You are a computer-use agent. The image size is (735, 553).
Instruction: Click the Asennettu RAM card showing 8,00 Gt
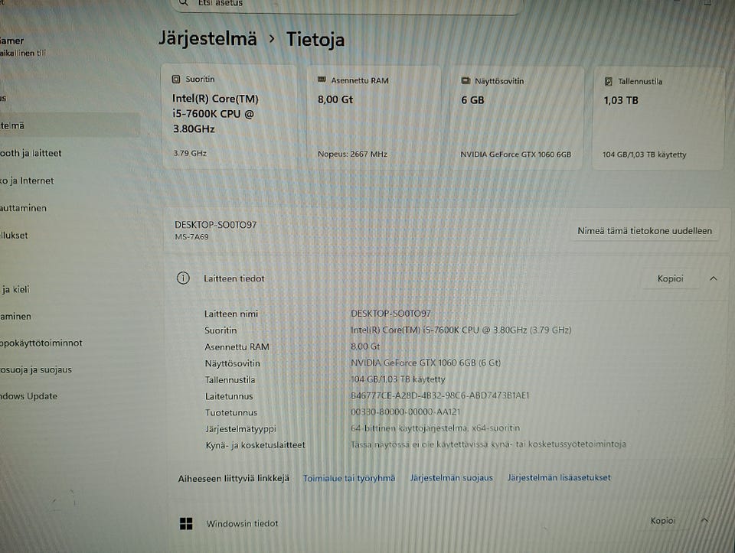tap(374, 117)
